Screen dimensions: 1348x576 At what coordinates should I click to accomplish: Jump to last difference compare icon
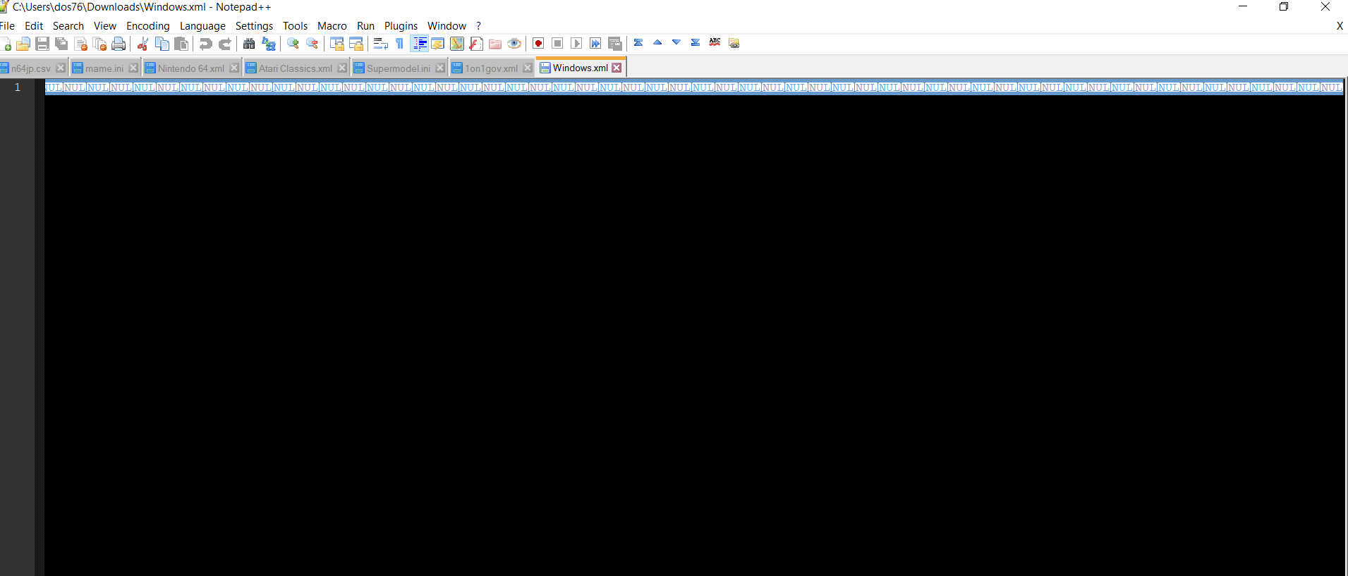point(696,42)
